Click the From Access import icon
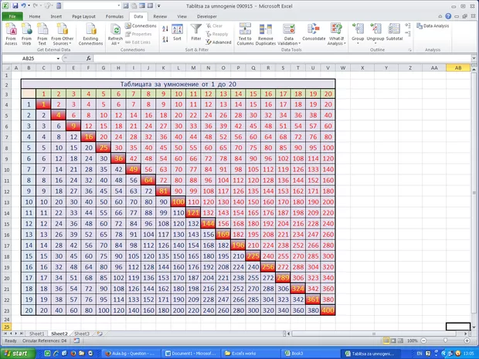 [12, 34]
